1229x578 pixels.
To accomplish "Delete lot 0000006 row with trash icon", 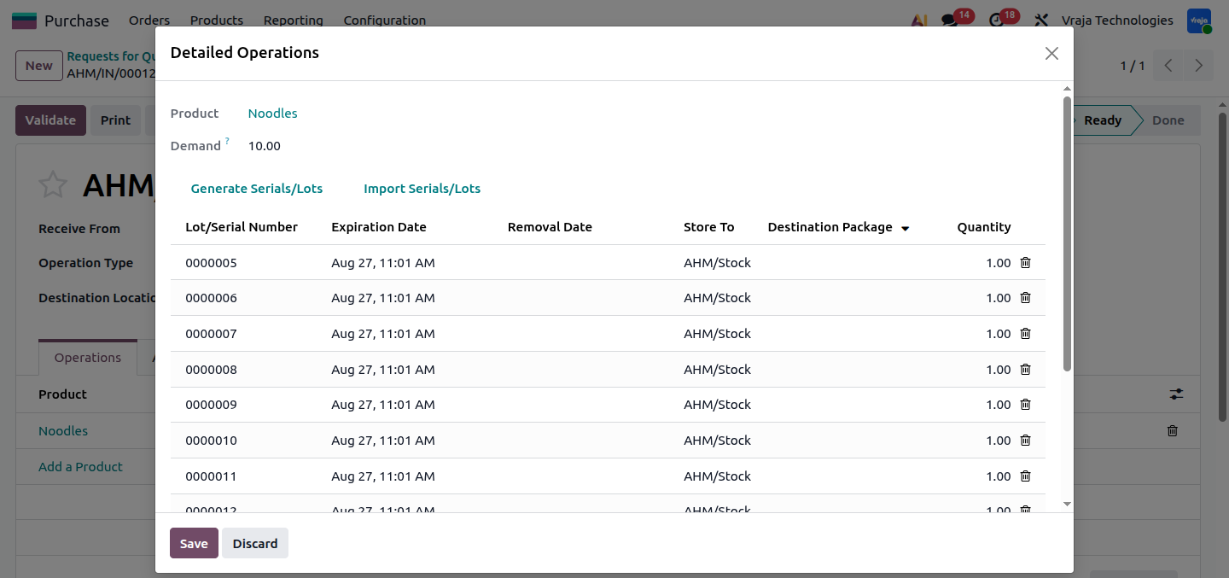I will (1026, 298).
